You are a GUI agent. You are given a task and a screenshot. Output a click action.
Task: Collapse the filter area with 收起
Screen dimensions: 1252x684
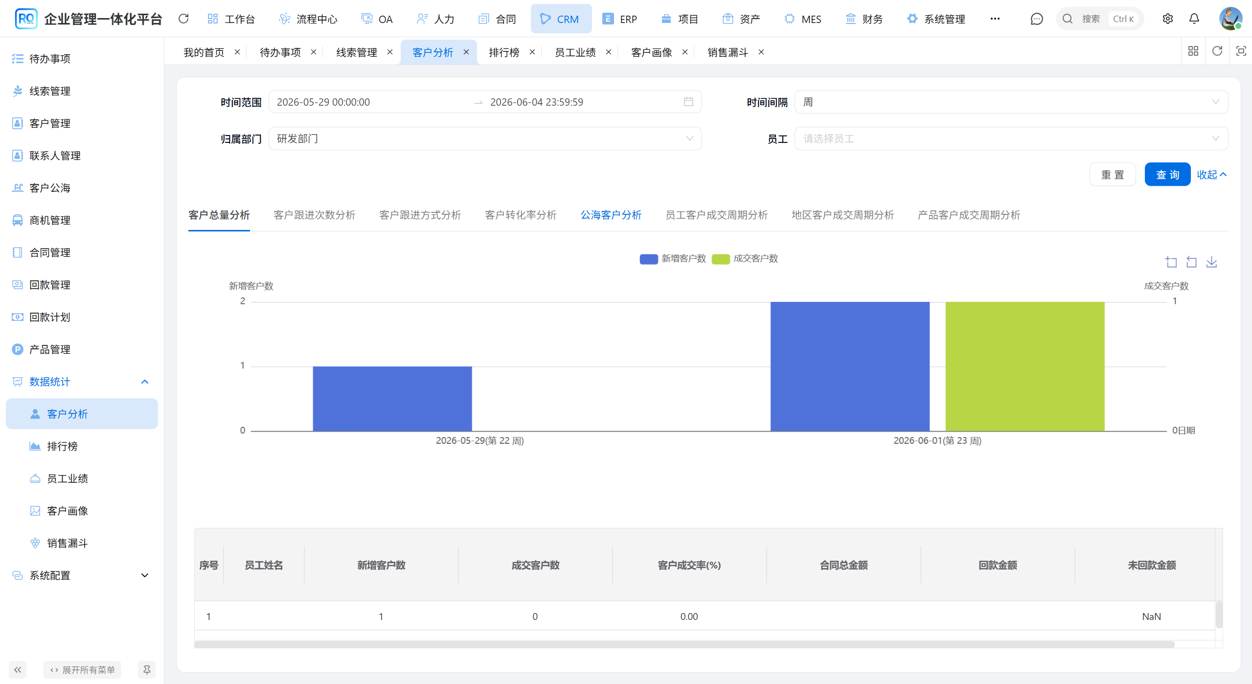click(x=1211, y=175)
